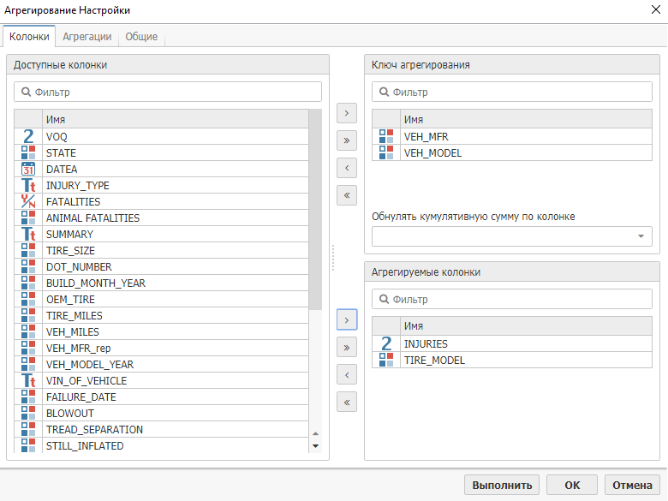Viewport: 668px width, 501px height.
Task: Add selected column to aggregated columns
Action: click(x=347, y=319)
